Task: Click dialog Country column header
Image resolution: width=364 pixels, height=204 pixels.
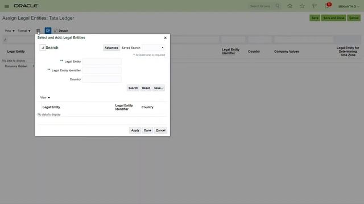Action: pyautogui.click(x=147, y=107)
